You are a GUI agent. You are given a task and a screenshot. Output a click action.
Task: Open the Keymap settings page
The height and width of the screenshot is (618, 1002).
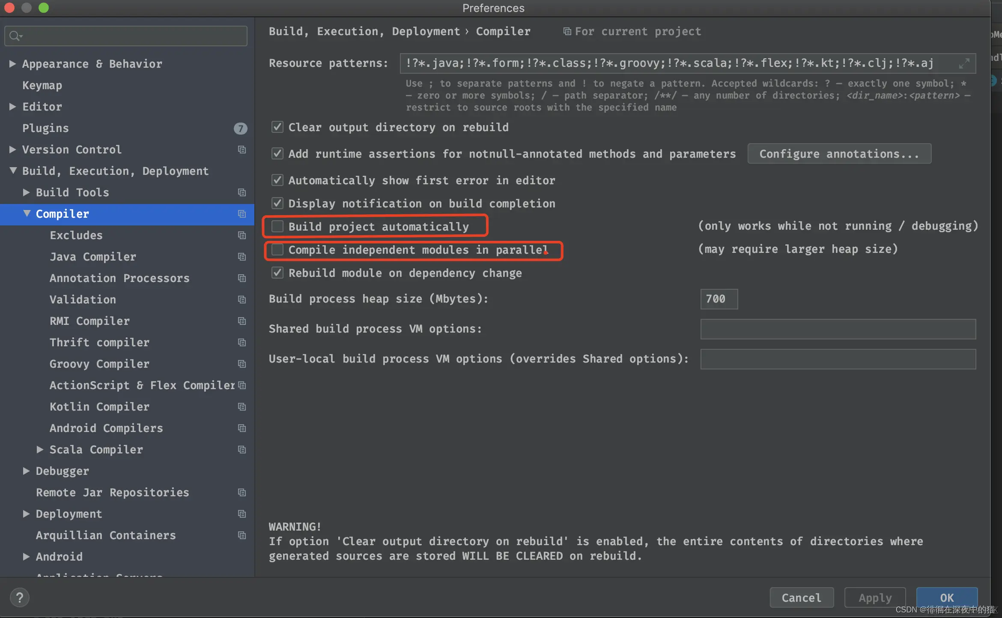[x=42, y=85]
